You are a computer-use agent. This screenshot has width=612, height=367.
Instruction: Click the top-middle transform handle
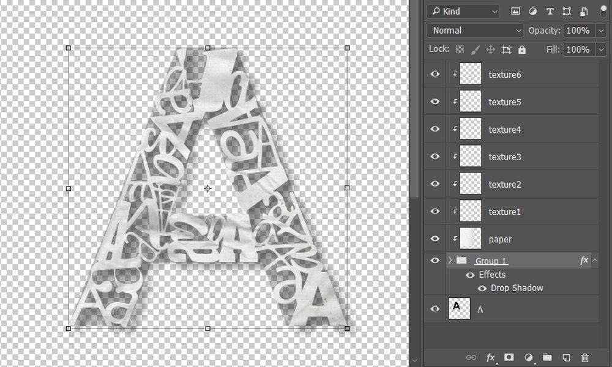pyautogui.click(x=207, y=48)
